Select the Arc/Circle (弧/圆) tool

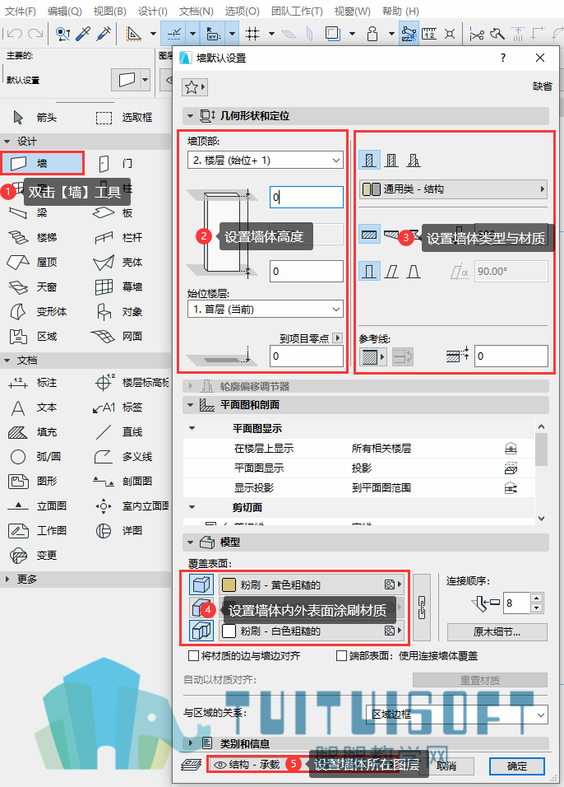[x=35, y=457]
